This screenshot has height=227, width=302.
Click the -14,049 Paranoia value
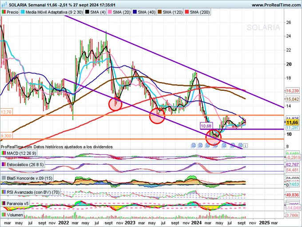[x=293, y=208]
